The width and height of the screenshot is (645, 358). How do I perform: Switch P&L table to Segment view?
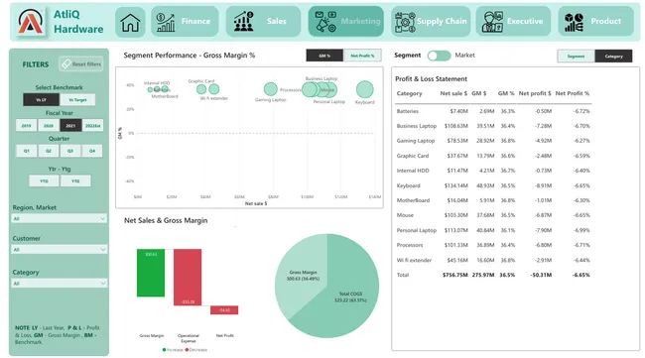576,56
